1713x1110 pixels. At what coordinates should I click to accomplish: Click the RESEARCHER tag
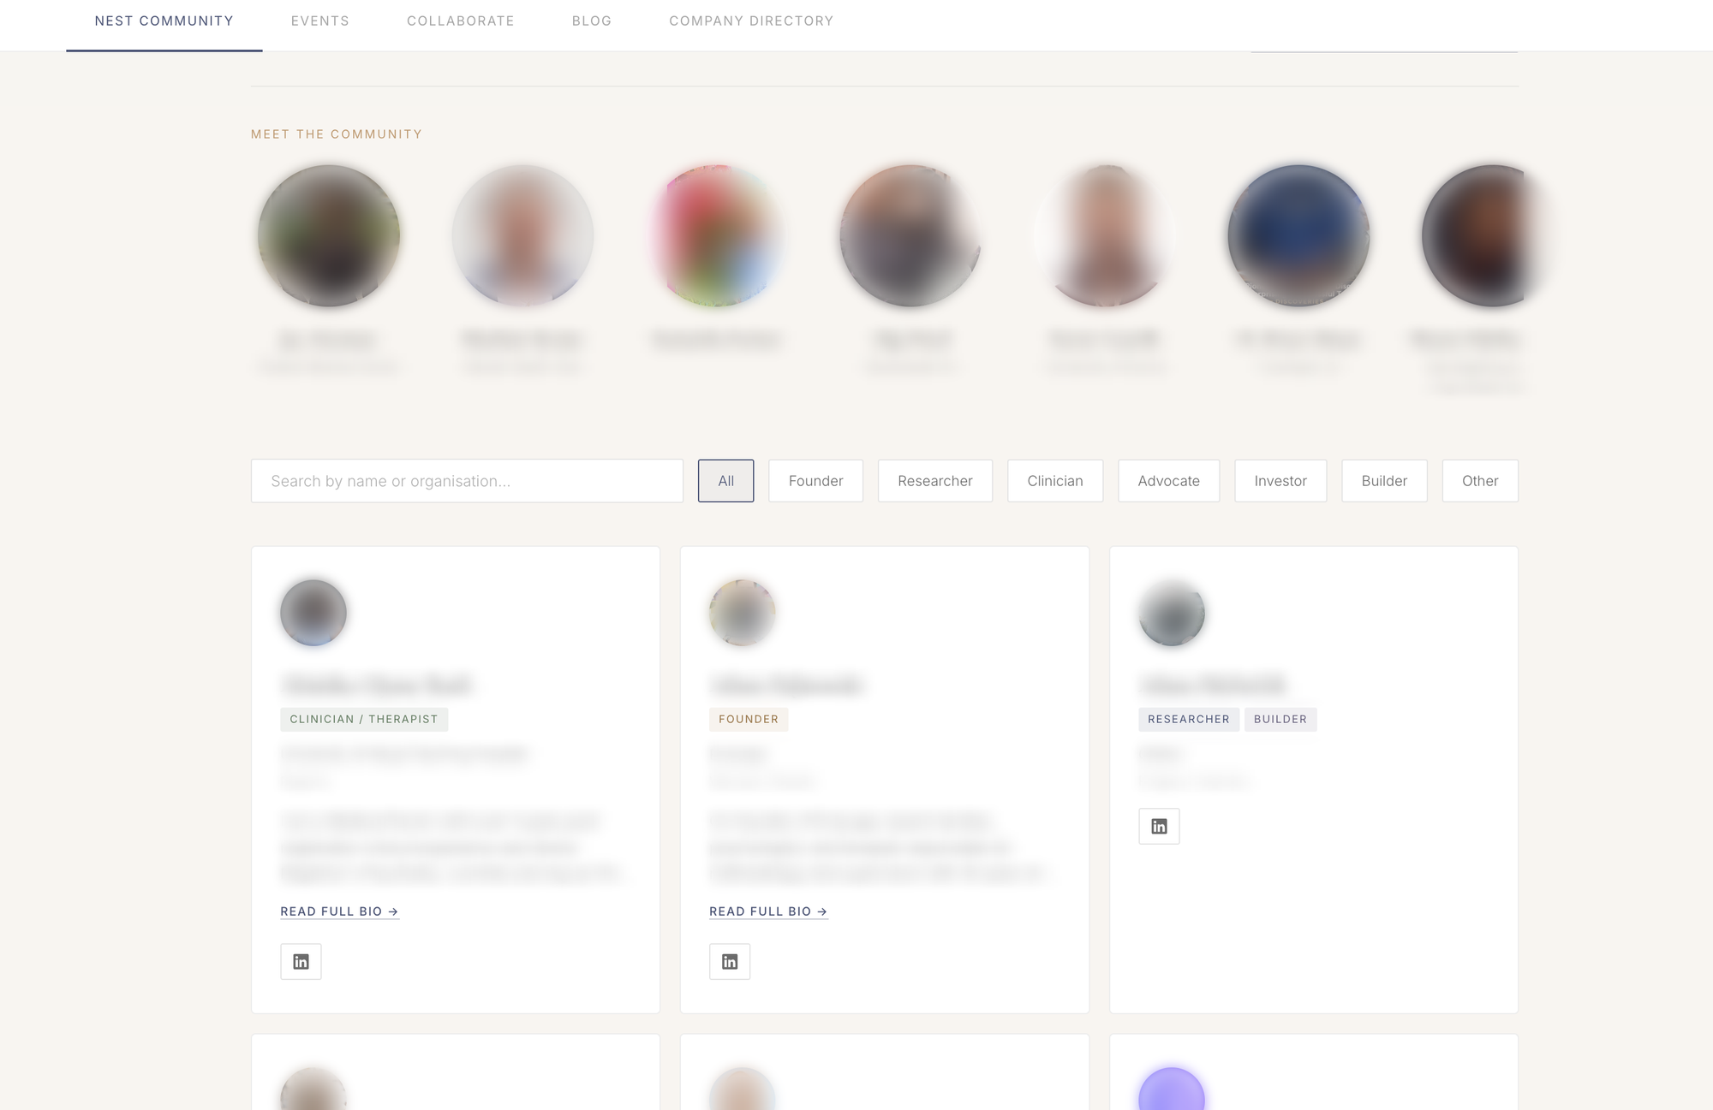tap(1189, 719)
